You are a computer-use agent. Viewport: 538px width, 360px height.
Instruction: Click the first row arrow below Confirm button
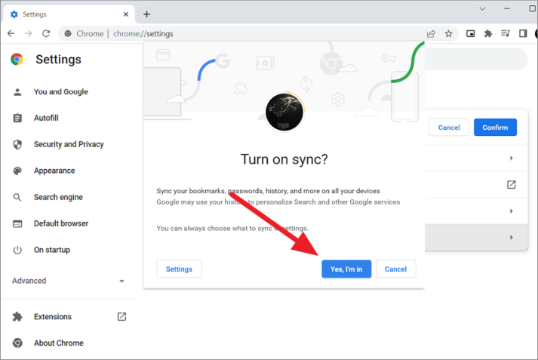512,158
